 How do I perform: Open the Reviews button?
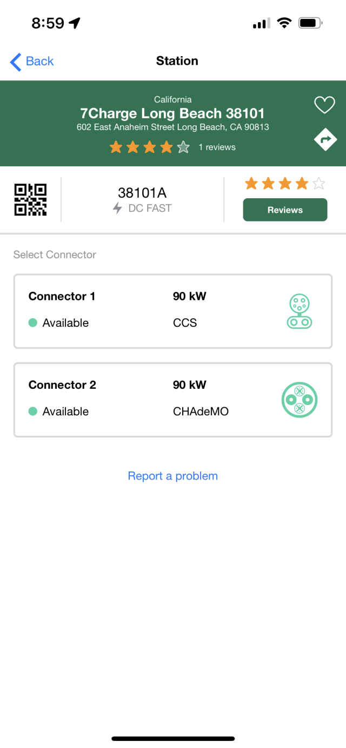(x=285, y=210)
